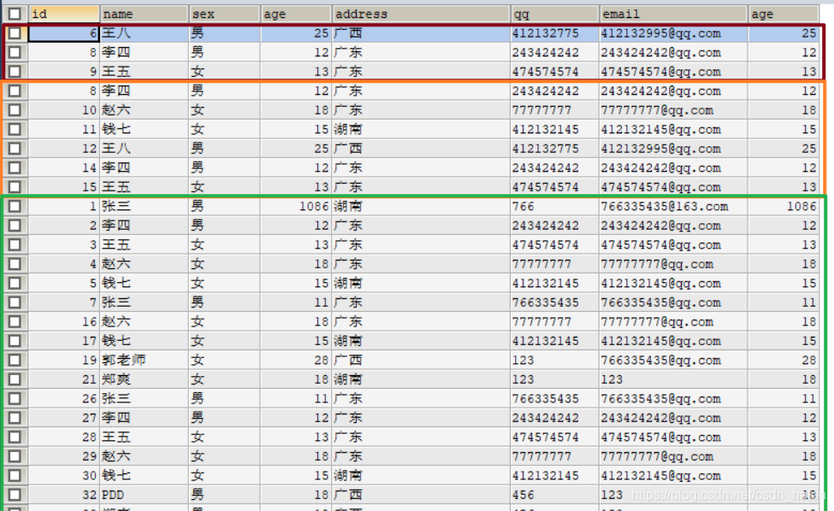Select qq 474574574 in row id 28
The height and width of the screenshot is (511, 834).
point(555,437)
